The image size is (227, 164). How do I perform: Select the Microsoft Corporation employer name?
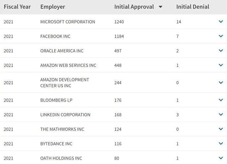67,22
